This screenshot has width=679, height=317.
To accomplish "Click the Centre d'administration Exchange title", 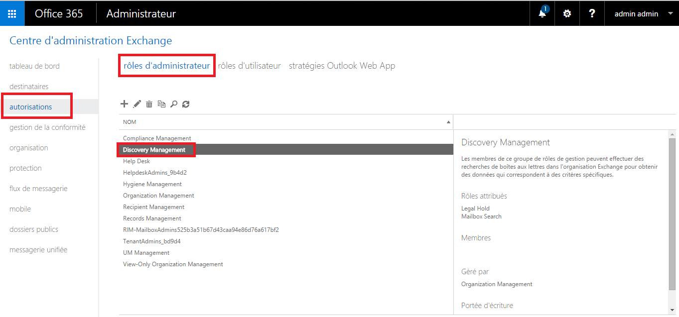I will tap(91, 41).
